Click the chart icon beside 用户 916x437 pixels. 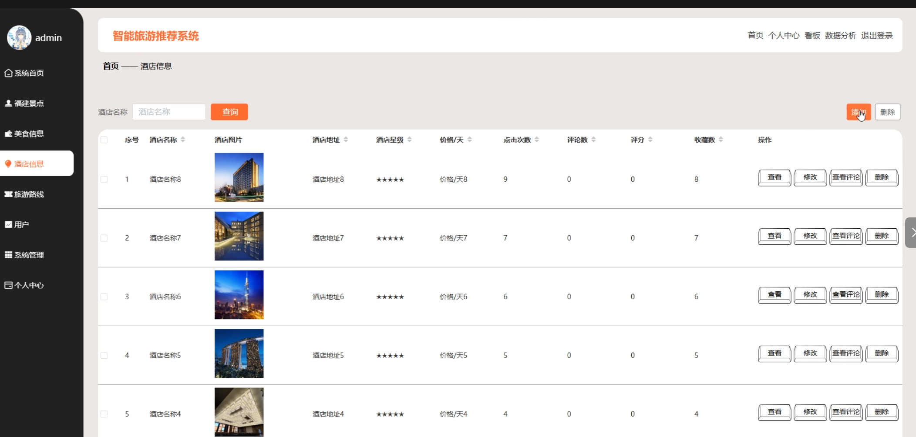8,224
